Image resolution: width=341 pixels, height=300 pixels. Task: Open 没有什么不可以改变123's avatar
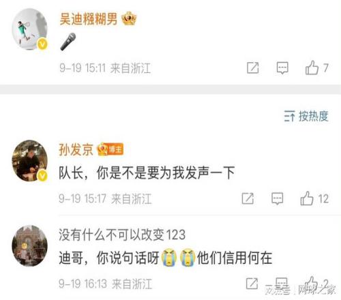[x=29, y=245]
